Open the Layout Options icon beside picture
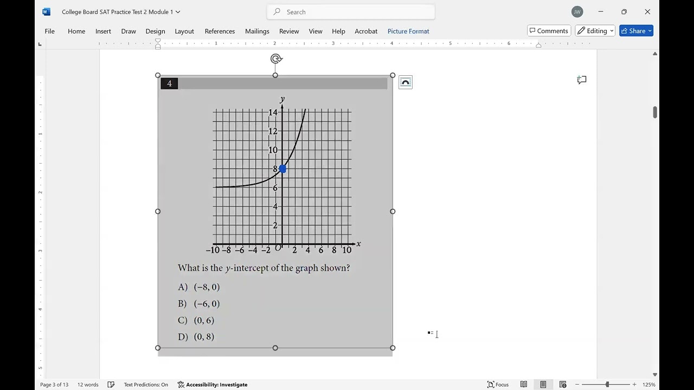Viewport: 694px width, 390px height. [406, 82]
